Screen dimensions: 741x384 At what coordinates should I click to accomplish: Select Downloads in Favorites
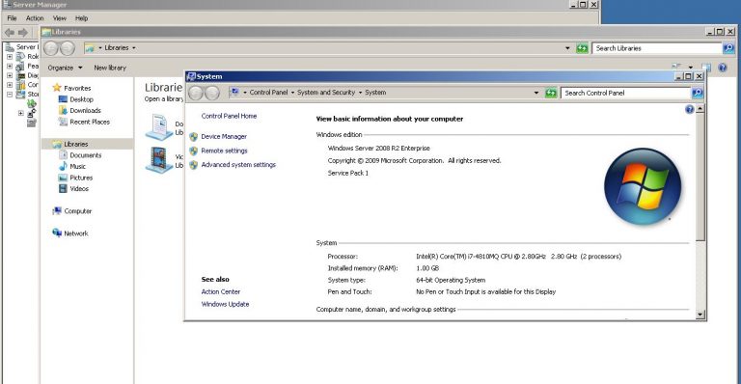coord(85,111)
